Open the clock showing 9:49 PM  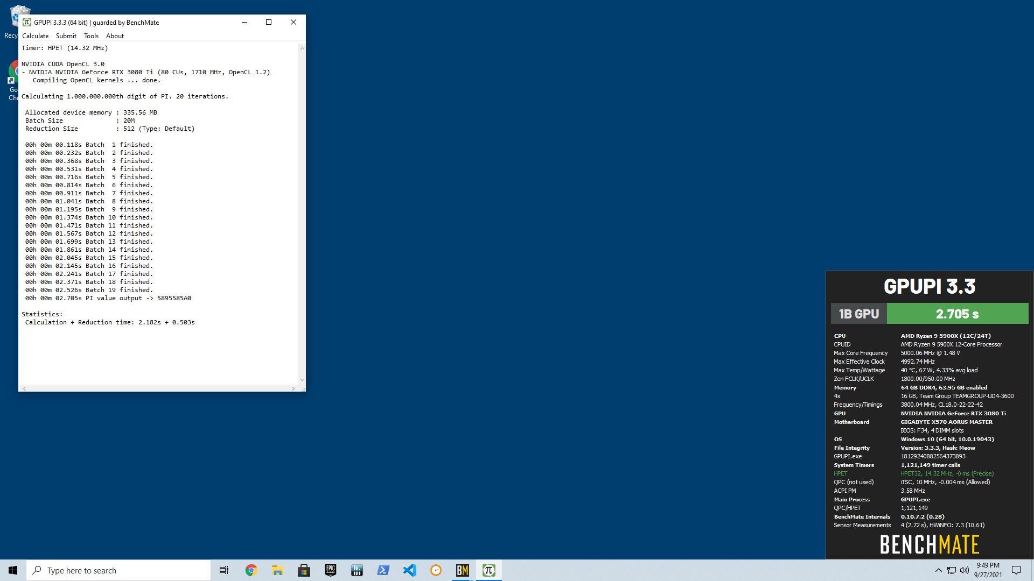[988, 570]
